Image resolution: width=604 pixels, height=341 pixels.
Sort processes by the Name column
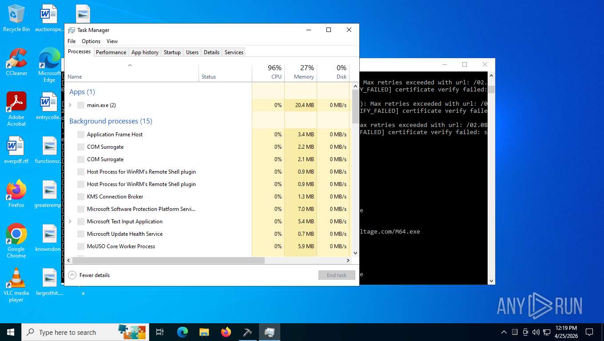pos(131,73)
